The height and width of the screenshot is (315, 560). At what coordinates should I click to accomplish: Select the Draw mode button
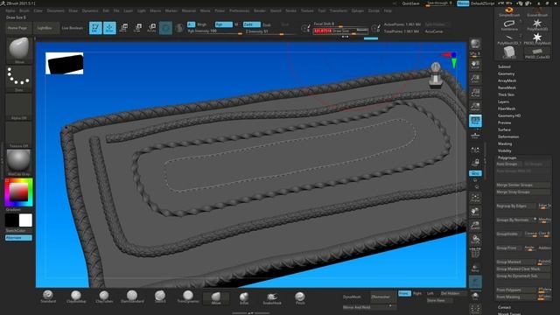pyautogui.click(x=109, y=28)
